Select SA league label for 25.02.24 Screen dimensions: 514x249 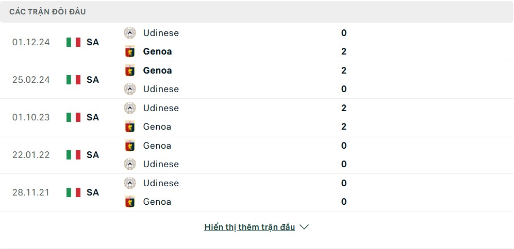pyautogui.click(x=93, y=80)
